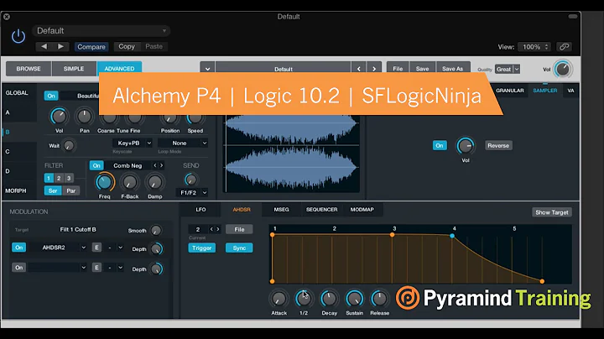Viewport: 604px width, 339px height.
Task: Toggle the envelope Trigger button
Action: 202,248
